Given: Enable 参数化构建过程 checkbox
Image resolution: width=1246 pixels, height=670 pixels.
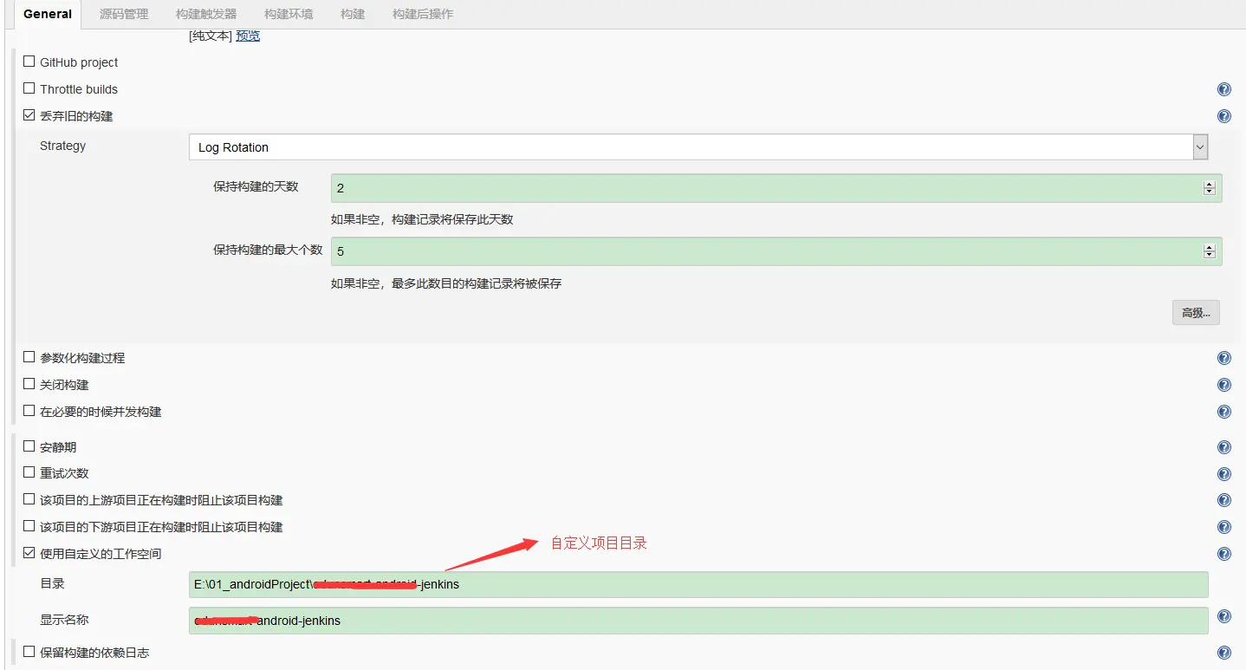Looking at the screenshot, I should tap(29, 357).
